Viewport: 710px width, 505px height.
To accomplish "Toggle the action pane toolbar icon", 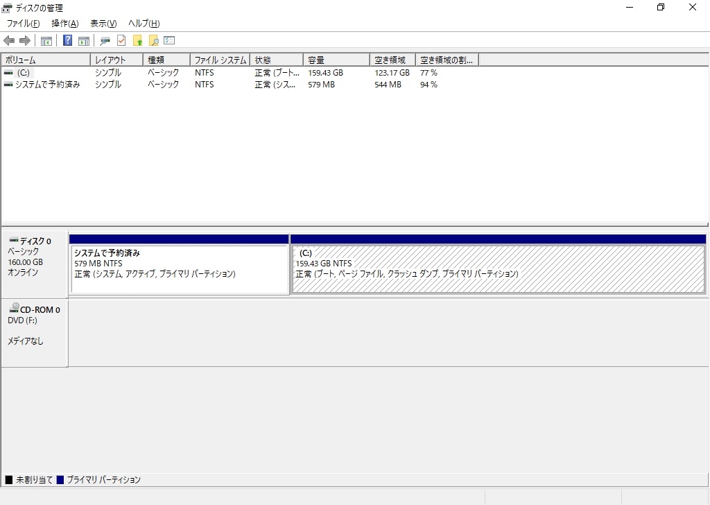I will (84, 41).
